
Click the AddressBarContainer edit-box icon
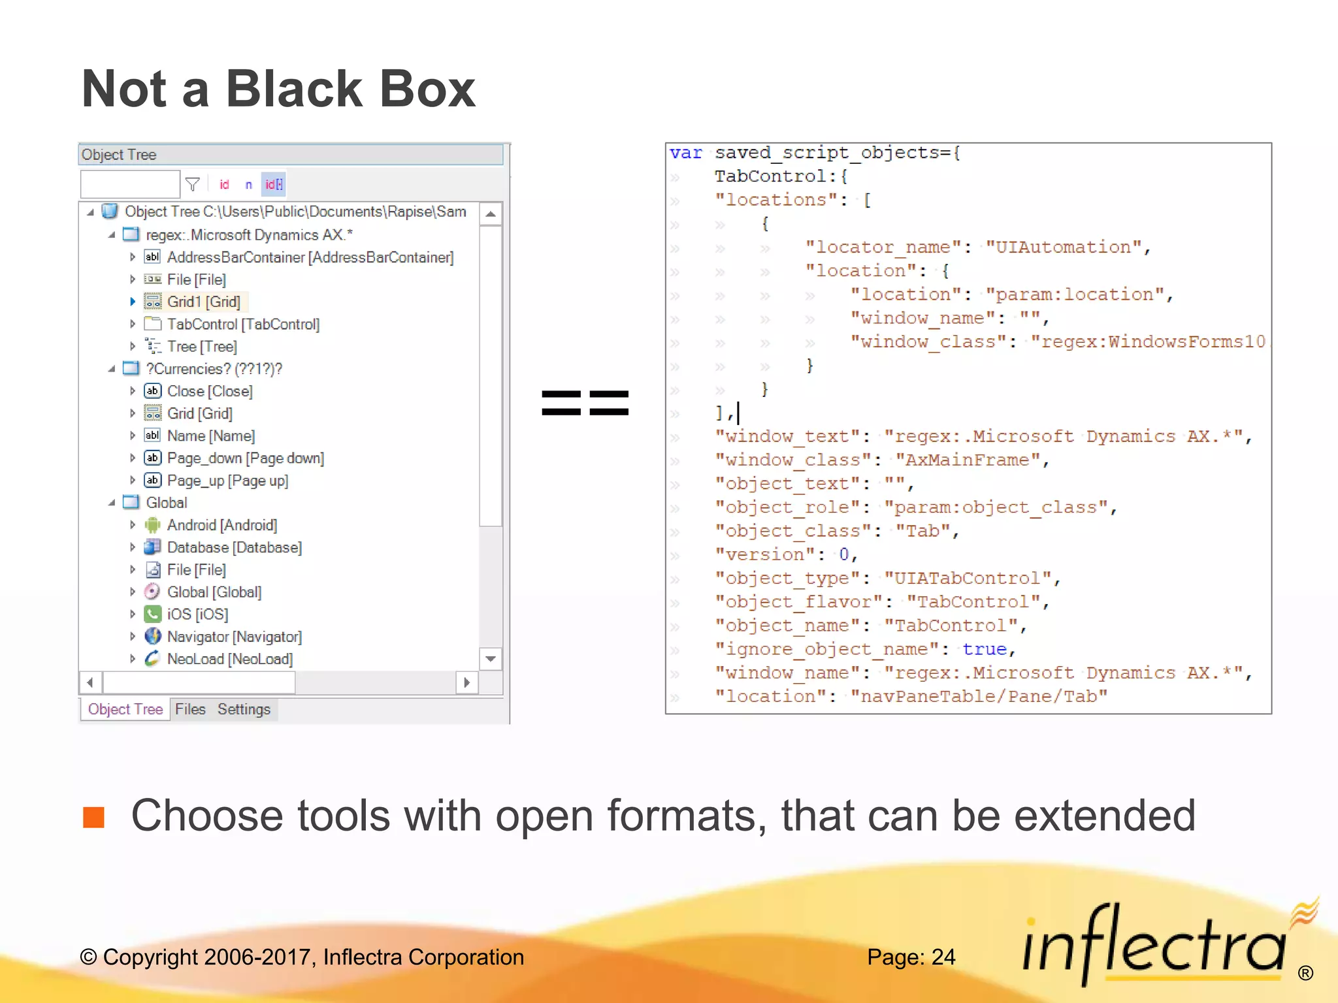click(x=152, y=257)
